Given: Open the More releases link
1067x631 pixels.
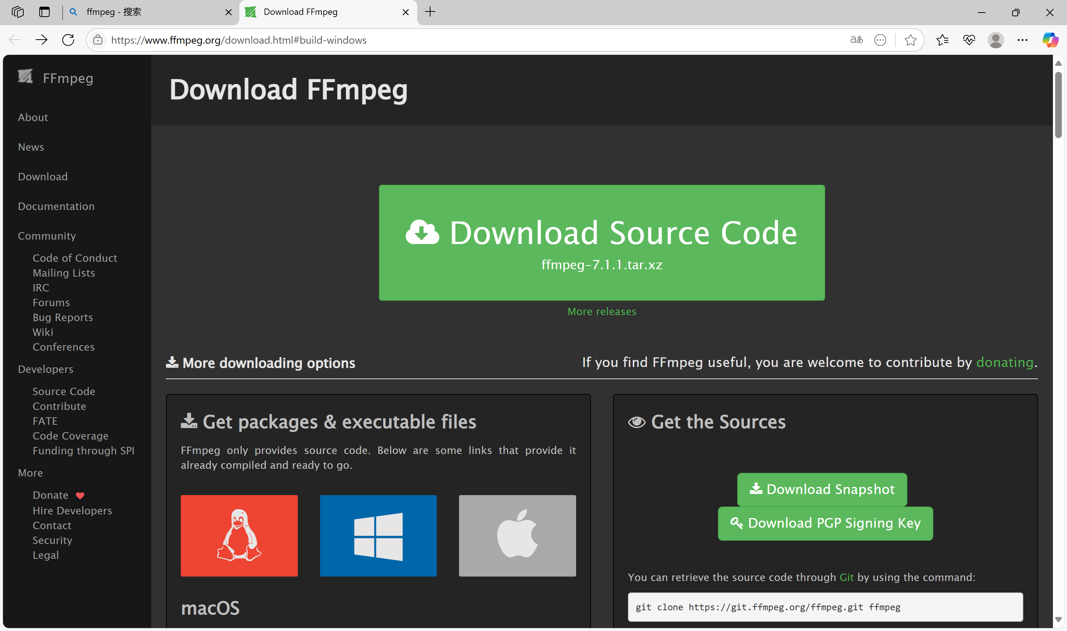Looking at the screenshot, I should [601, 311].
